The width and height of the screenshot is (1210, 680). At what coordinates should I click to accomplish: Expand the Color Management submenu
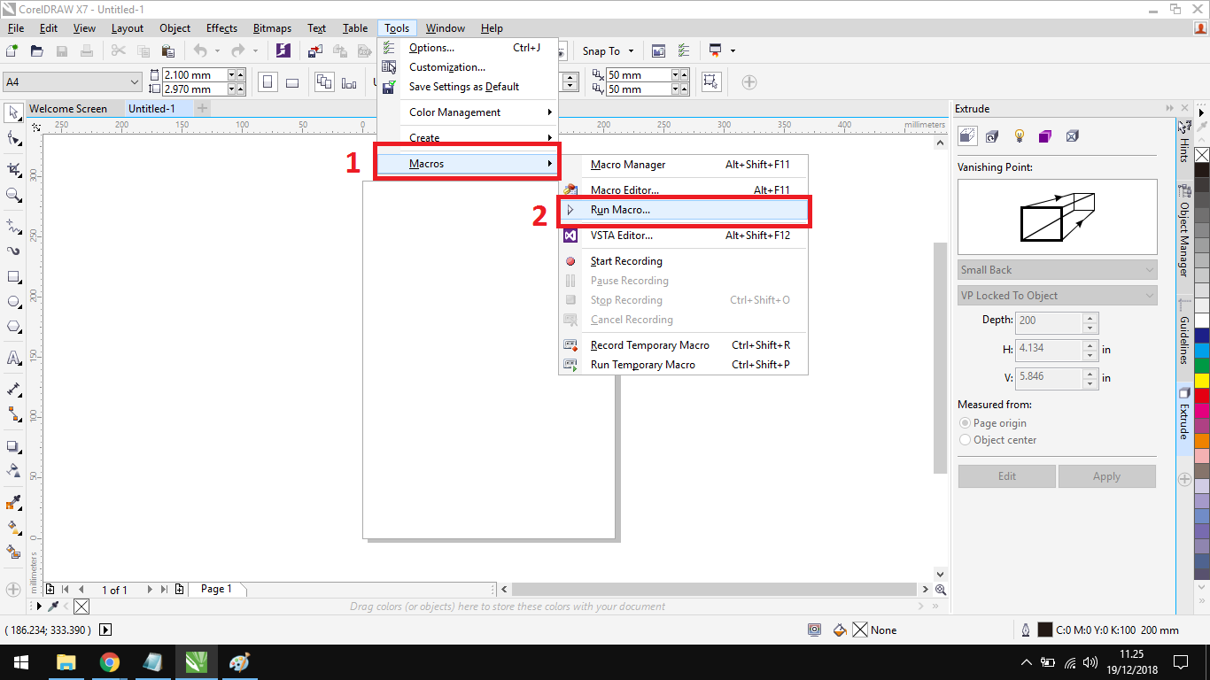pyautogui.click(x=468, y=112)
